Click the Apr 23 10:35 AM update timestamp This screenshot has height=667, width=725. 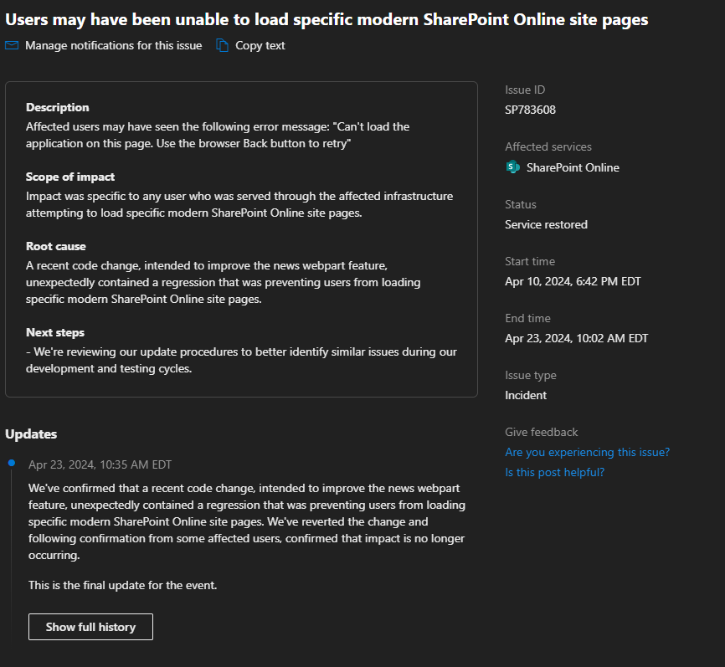pos(100,464)
